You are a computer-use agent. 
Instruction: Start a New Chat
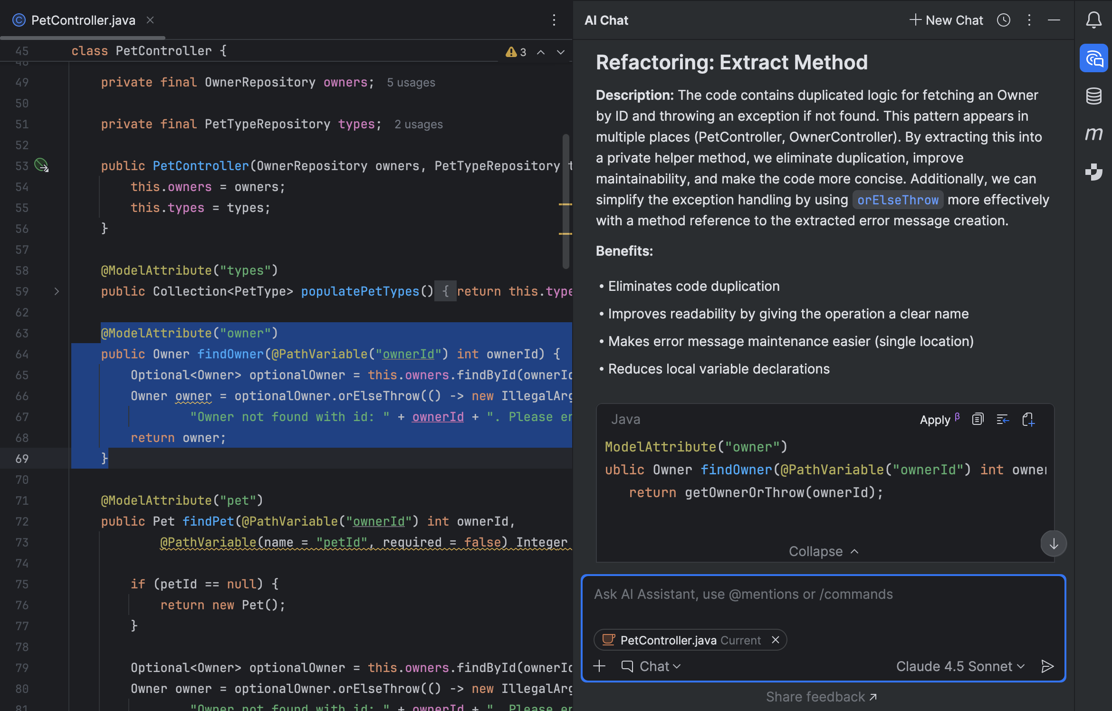(x=945, y=20)
